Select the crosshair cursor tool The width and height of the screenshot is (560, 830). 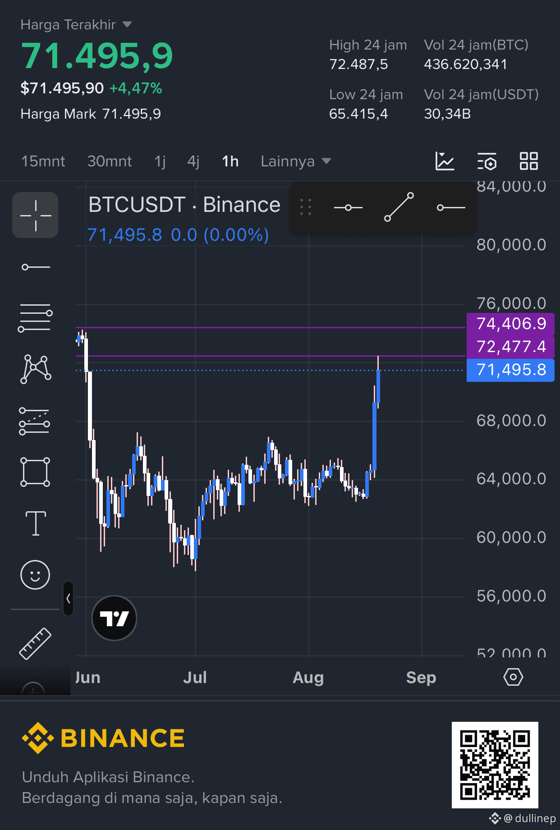(x=35, y=215)
